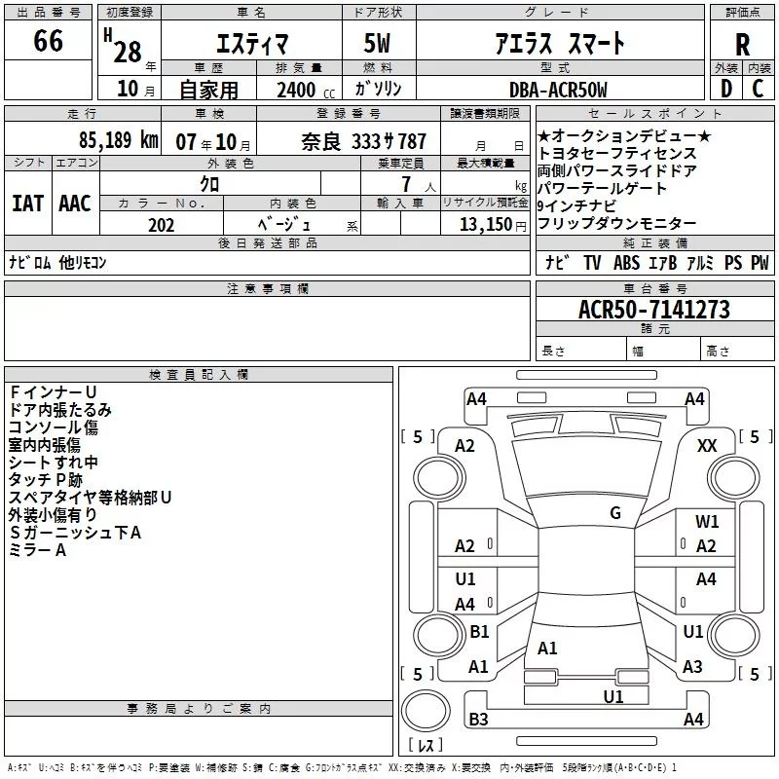This screenshot has height=779, width=779.
Task: Click the displacement value "2400 cc"
Action: click(x=306, y=90)
